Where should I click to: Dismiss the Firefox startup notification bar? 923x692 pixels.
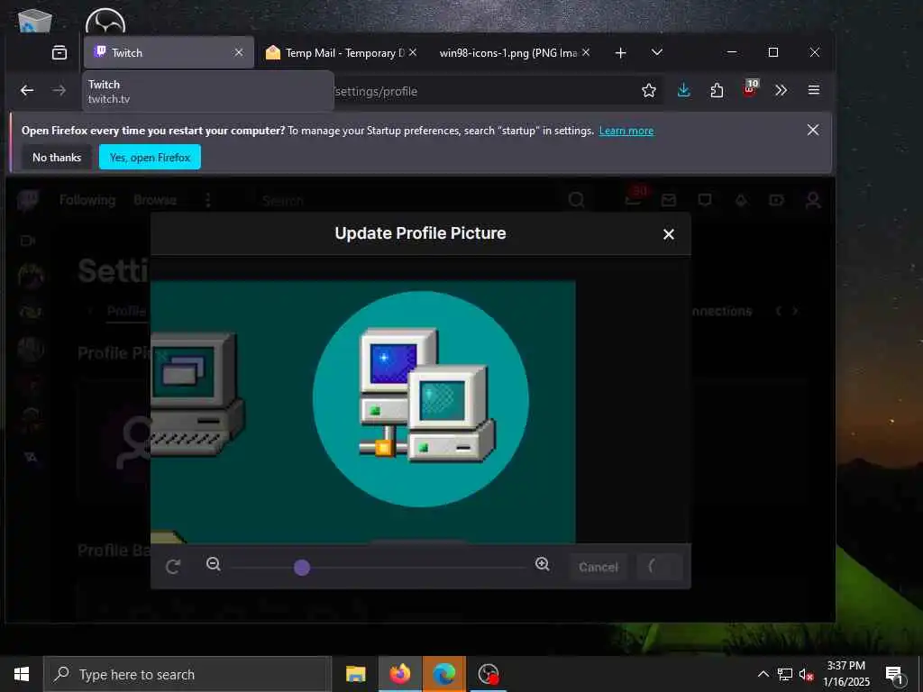(x=812, y=130)
